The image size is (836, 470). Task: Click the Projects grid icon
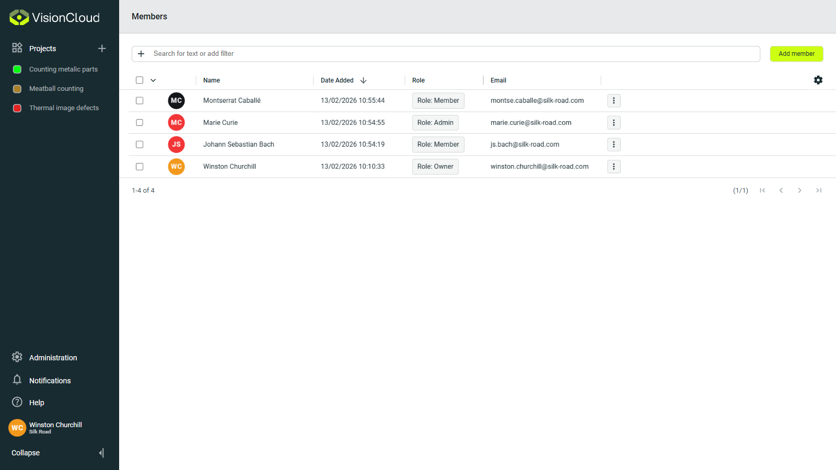17,48
